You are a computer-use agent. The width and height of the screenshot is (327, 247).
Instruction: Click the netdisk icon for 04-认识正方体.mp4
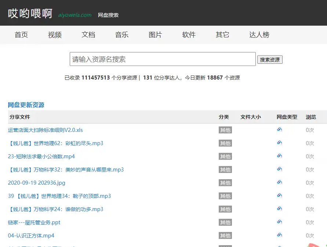(x=279, y=235)
